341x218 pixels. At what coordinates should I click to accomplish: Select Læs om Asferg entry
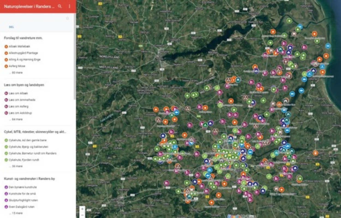(18, 107)
